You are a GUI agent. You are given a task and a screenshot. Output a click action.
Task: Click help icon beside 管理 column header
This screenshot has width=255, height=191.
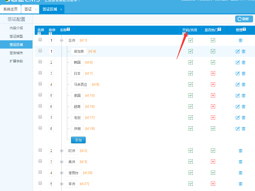[x=244, y=30]
